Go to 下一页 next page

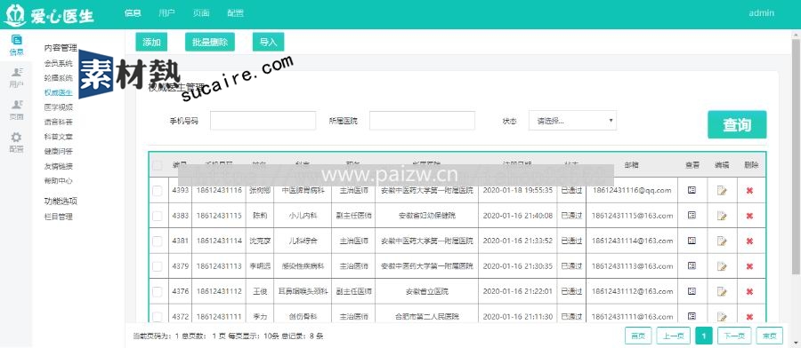click(x=734, y=336)
